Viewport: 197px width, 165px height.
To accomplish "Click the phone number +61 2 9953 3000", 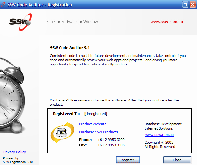I will tap(111, 140).
